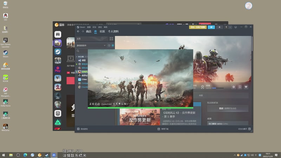Switch to the Library (库) tab
The height and width of the screenshot is (158, 281).
pyautogui.click(x=96, y=31)
